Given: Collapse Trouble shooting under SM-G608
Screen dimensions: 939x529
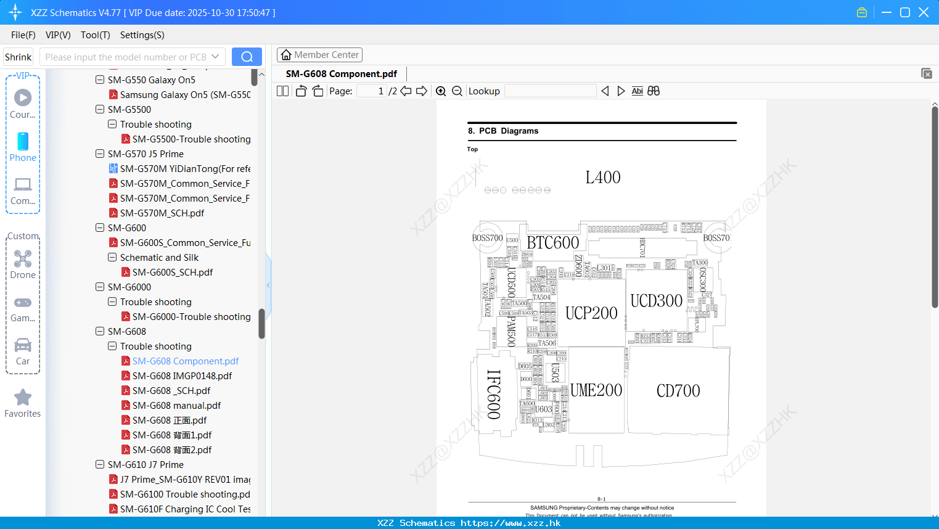Looking at the screenshot, I should [112, 346].
